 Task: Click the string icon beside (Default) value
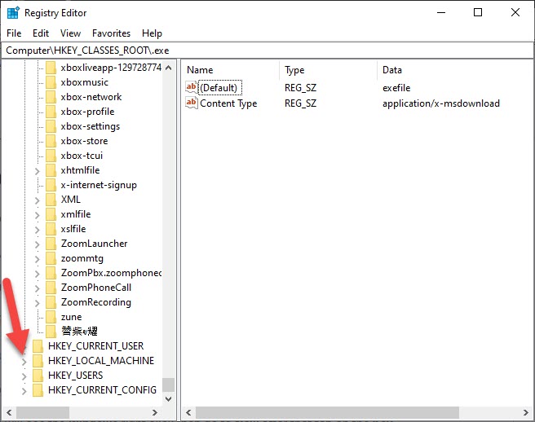coord(192,88)
